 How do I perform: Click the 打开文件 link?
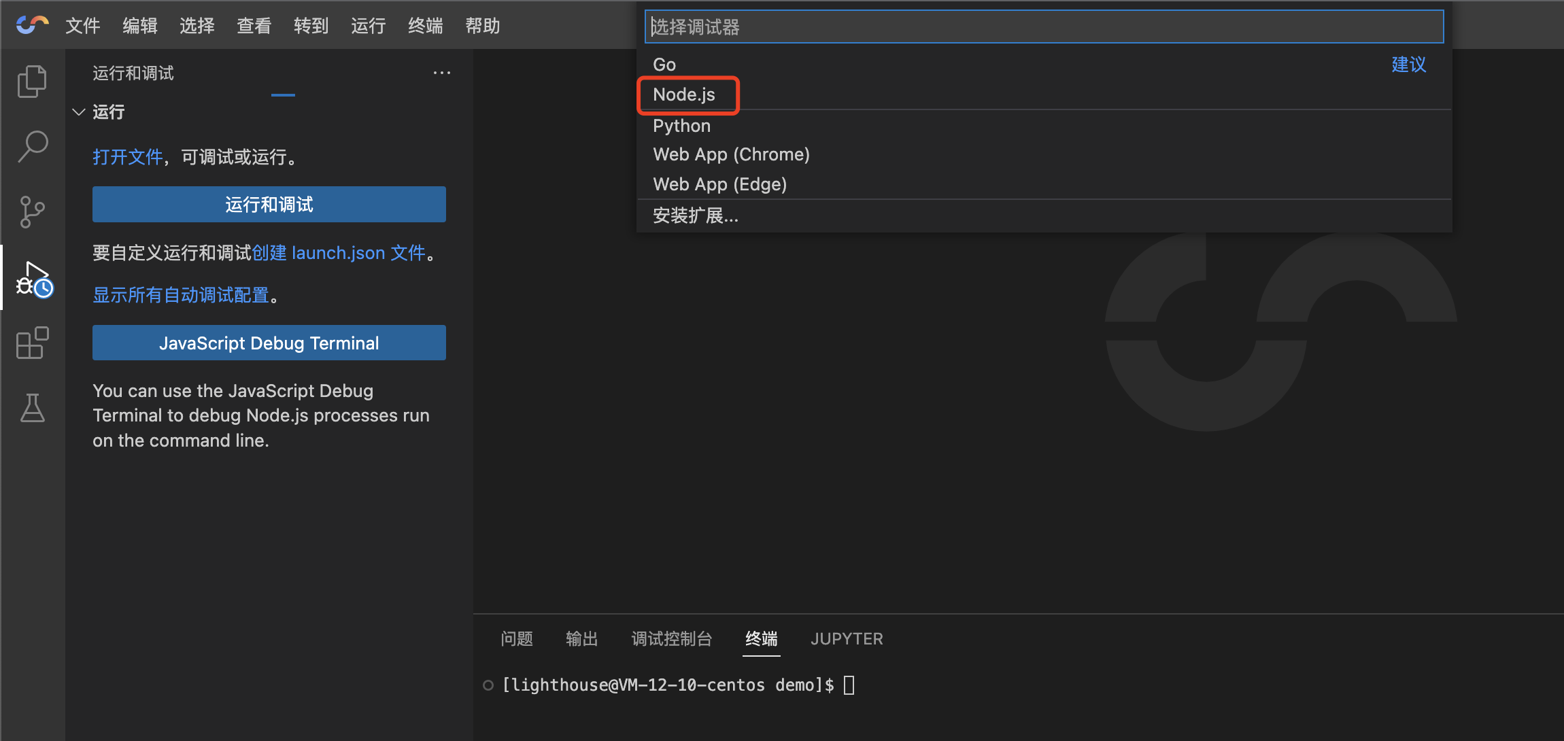[x=128, y=157]
